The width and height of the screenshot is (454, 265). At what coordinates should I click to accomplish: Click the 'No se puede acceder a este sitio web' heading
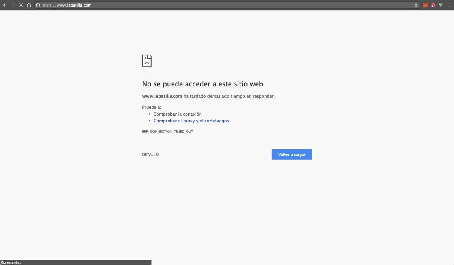click(203, 84)
